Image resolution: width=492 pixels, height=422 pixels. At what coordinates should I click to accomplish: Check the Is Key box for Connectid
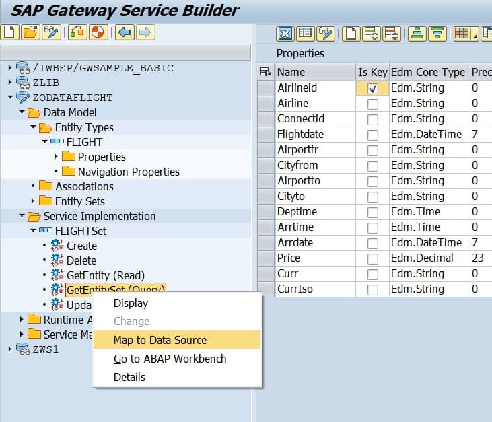[x=373, y=119]
